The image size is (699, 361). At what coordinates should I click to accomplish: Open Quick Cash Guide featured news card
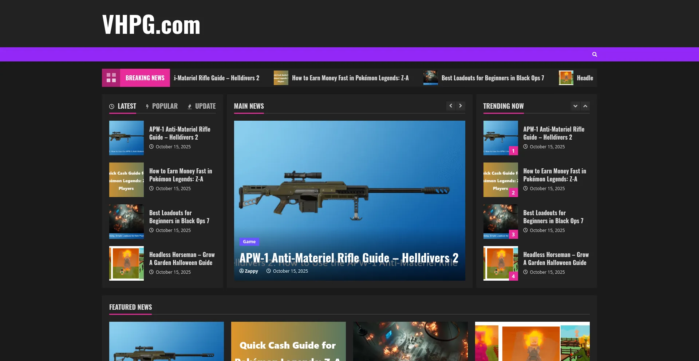click(288, 341)
